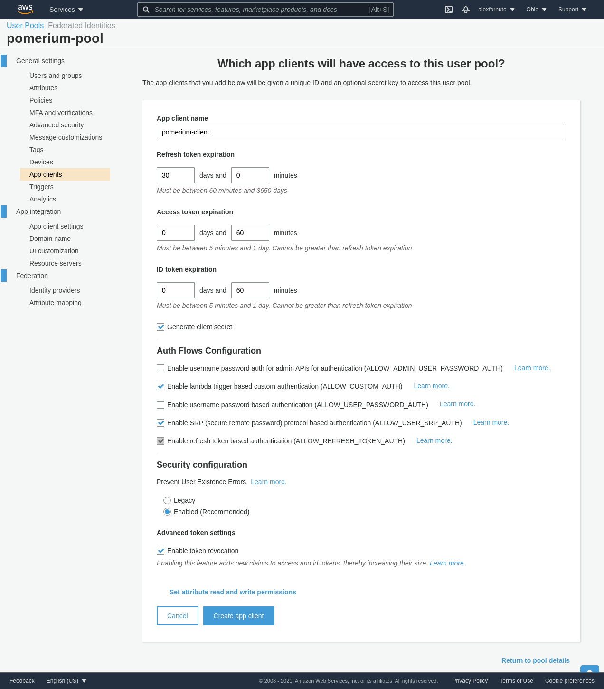
Task: Select the Legacy radio button
Action: (167, 500)
